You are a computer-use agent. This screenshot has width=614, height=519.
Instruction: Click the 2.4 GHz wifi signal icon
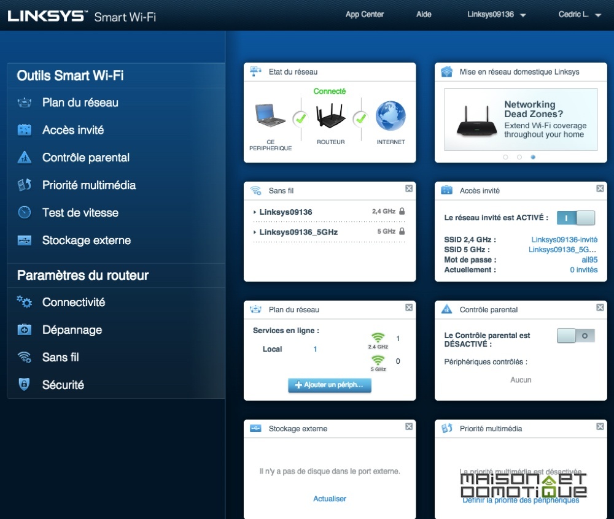(x=378, y=337)
